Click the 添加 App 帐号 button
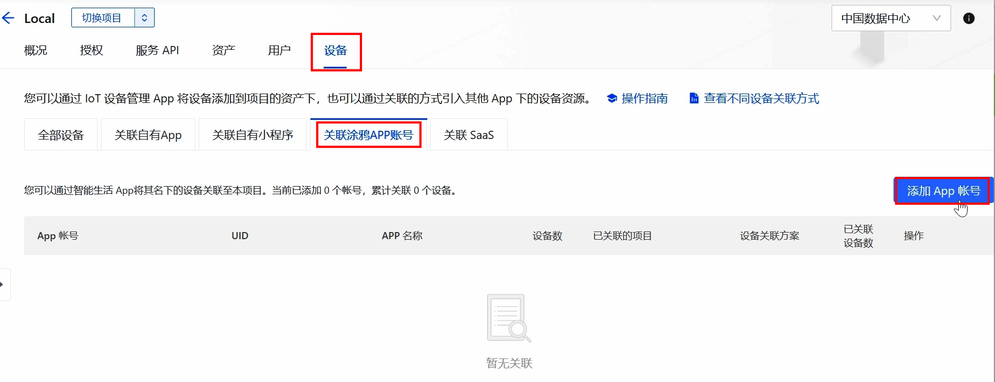This screenshot has width=995, height=382. [943, 191]
